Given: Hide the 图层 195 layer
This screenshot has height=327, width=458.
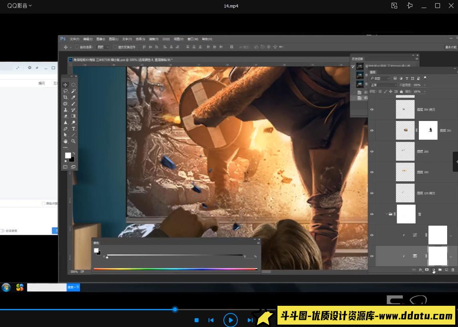Looking at the screenshot, I should [372, 172].
